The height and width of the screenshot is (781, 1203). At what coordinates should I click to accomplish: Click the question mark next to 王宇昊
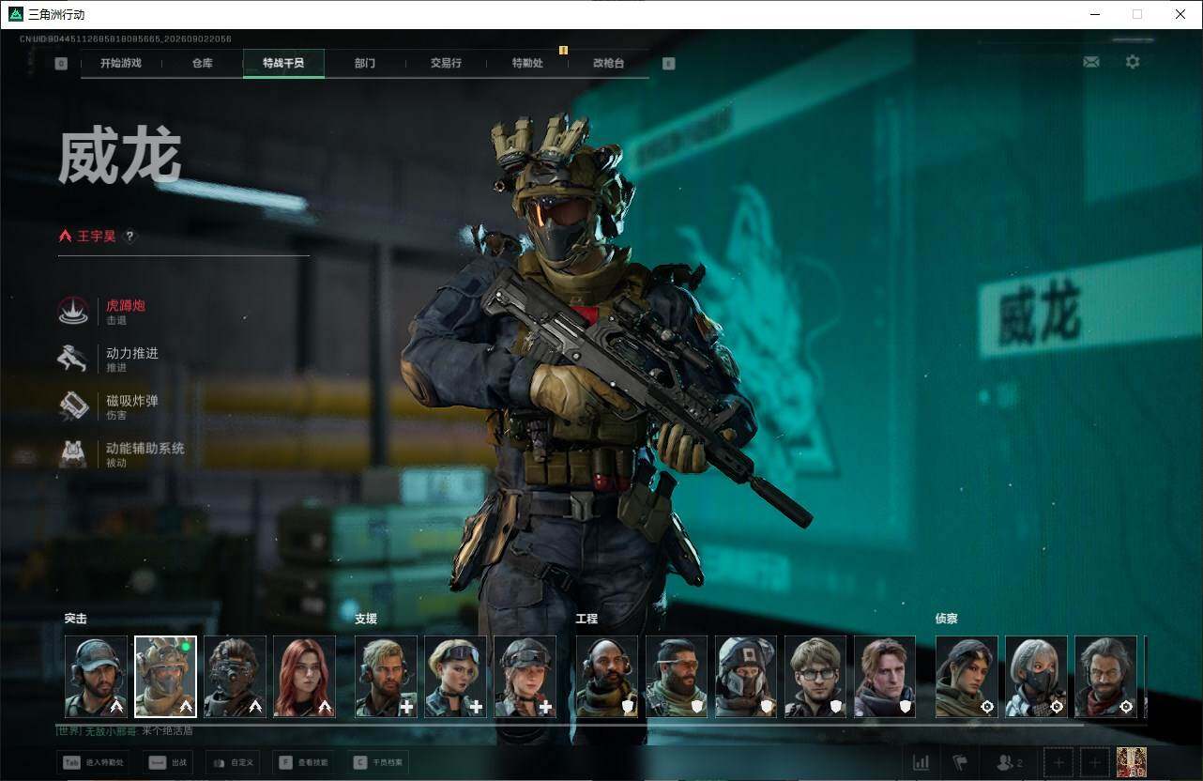coord(130,237)
